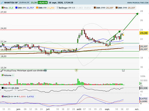Image resolution: width=149 pixels, height=111 pixels.
Task: Click the 24,00 resistance level label
Action: pyautogui.click(x=4, y=28)
